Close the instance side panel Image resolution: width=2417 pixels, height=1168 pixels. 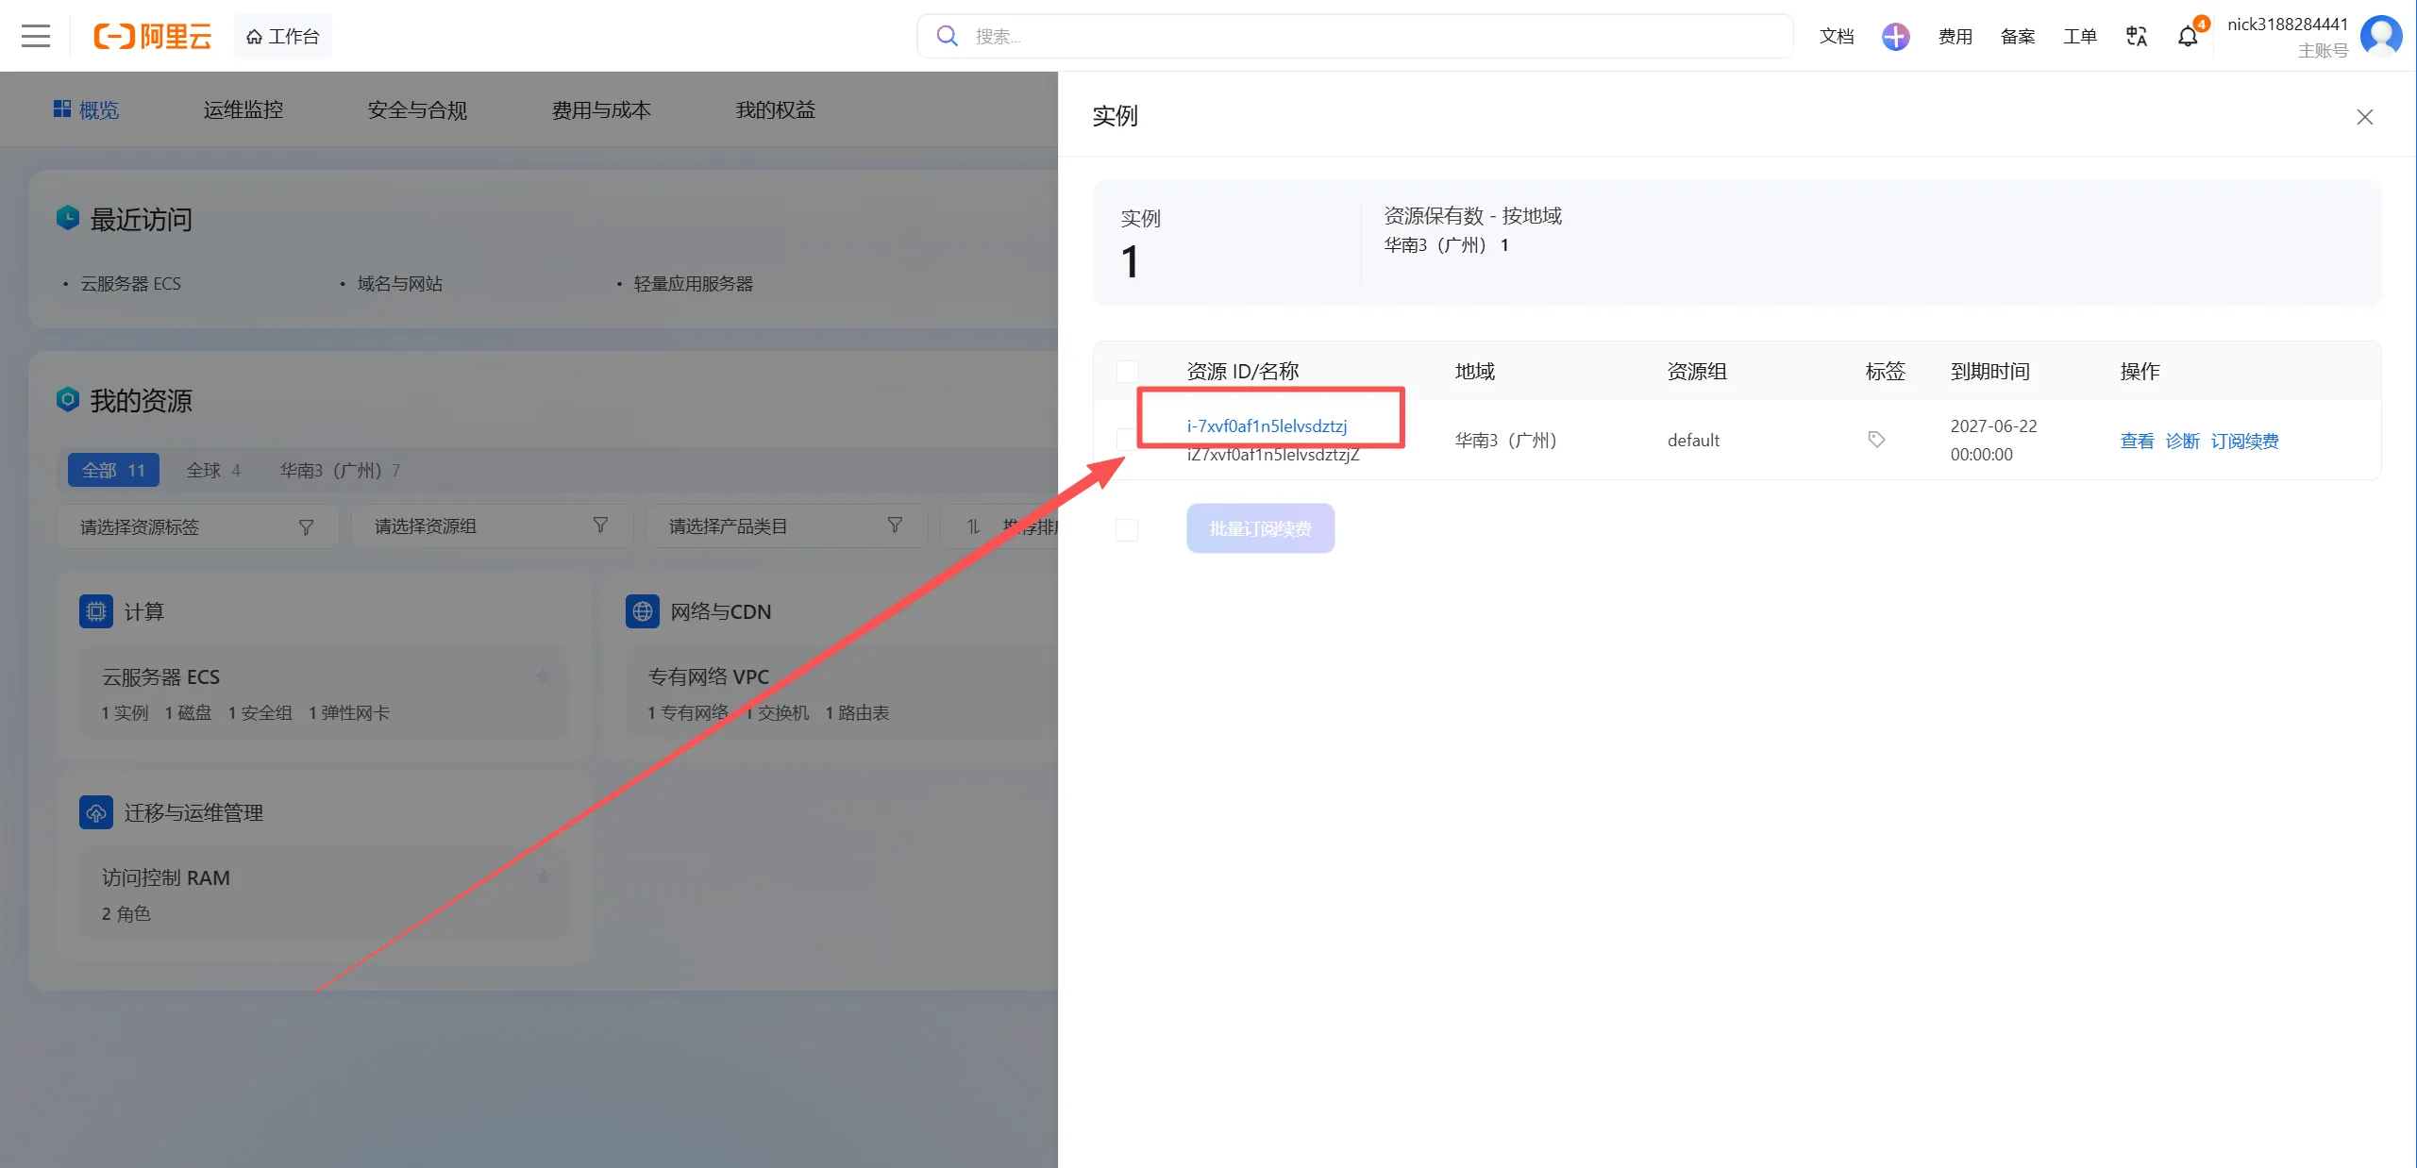(2364, 117)
